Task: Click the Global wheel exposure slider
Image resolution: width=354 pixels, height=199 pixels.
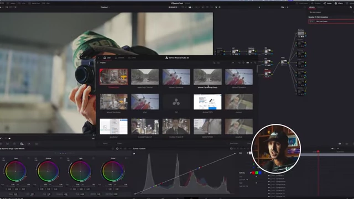Action: (109, 186)
